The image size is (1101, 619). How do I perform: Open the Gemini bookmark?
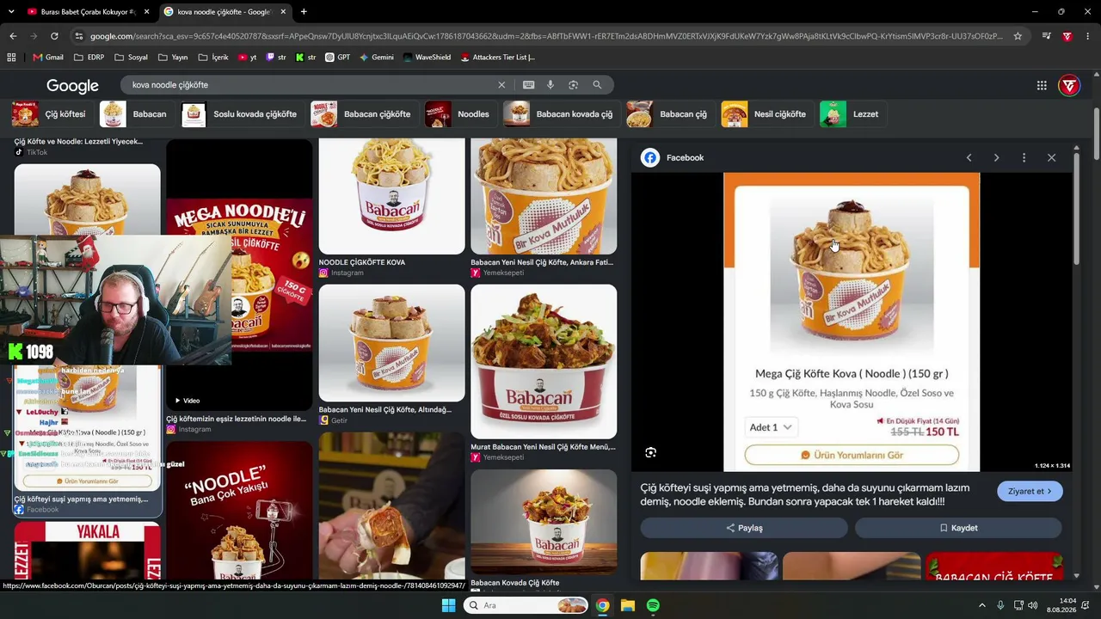pyautogui.click(x=377, y=58)
